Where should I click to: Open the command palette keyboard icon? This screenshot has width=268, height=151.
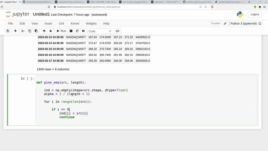coord(117,31)
